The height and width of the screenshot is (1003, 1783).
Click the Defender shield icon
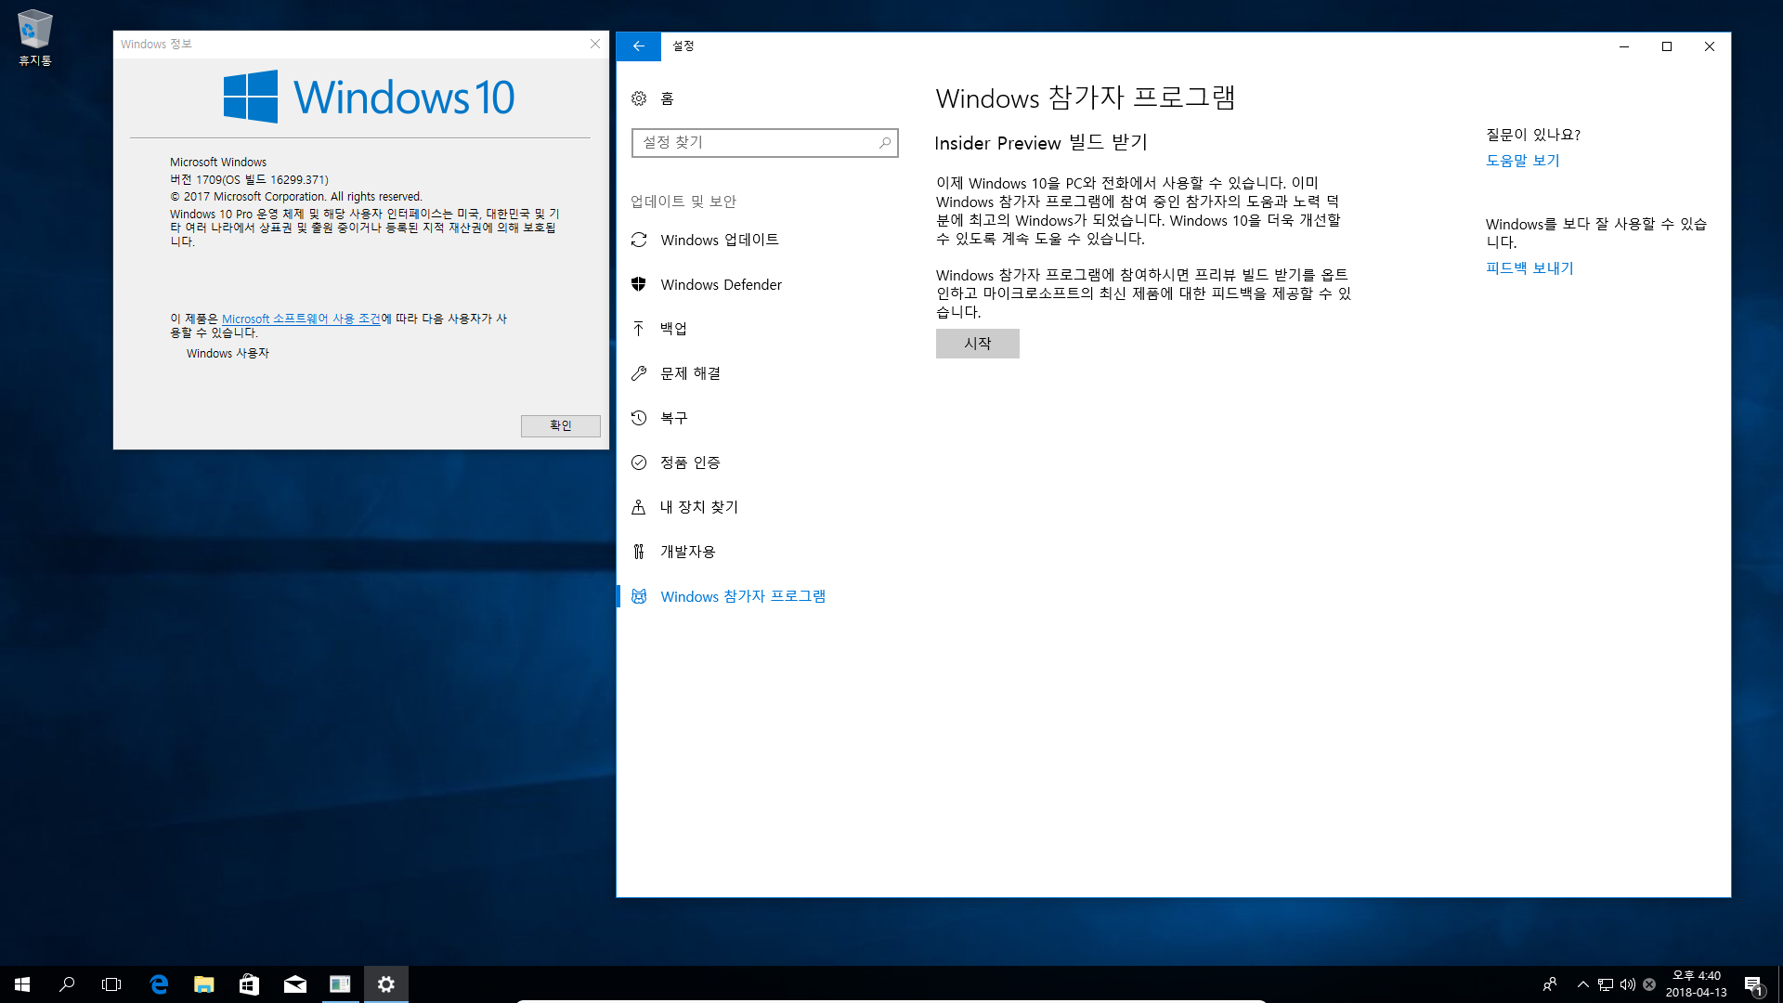click(639, 284)
